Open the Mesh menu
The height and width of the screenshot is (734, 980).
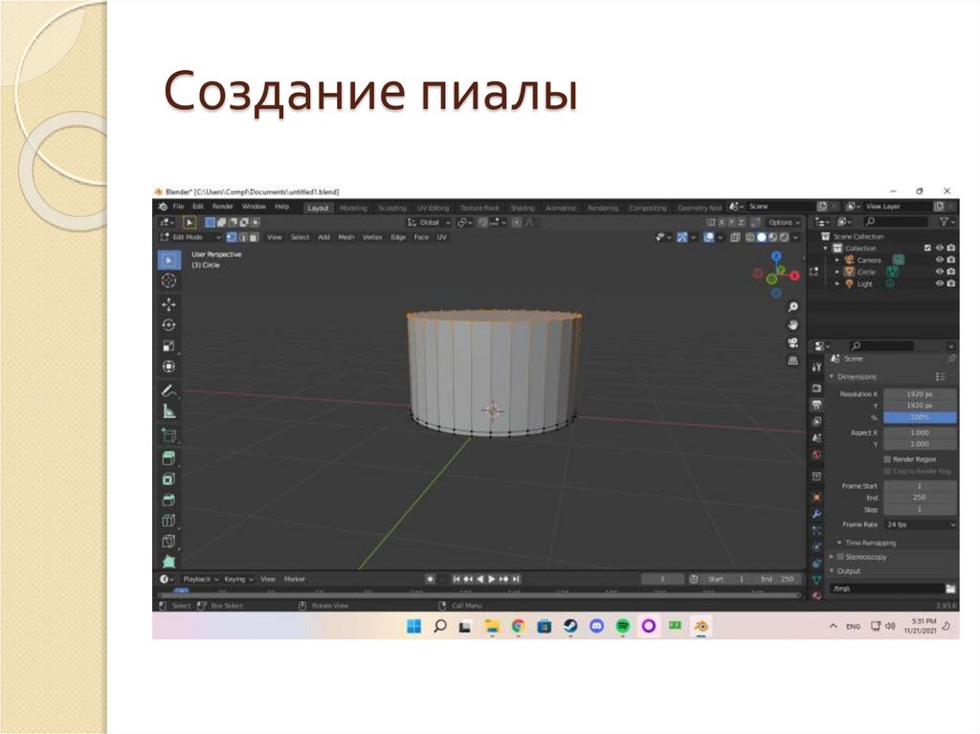click(x=347, y=238)
